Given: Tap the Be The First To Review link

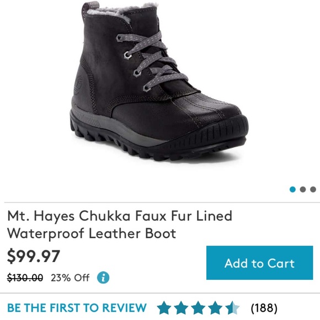Looking at the screenshot, I should point(77,308).
